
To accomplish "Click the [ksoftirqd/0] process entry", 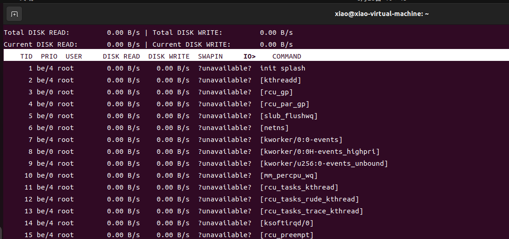I will tap(287, 223).
